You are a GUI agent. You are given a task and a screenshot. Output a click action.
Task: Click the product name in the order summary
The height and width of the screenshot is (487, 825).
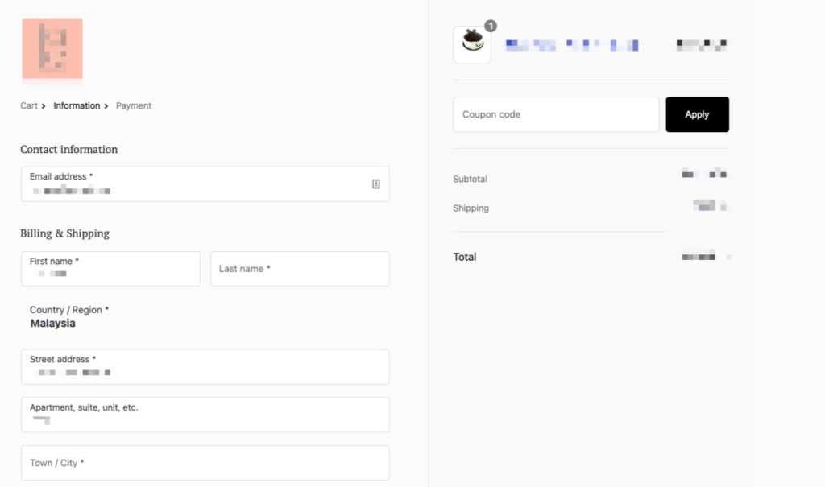coord(572,44)
